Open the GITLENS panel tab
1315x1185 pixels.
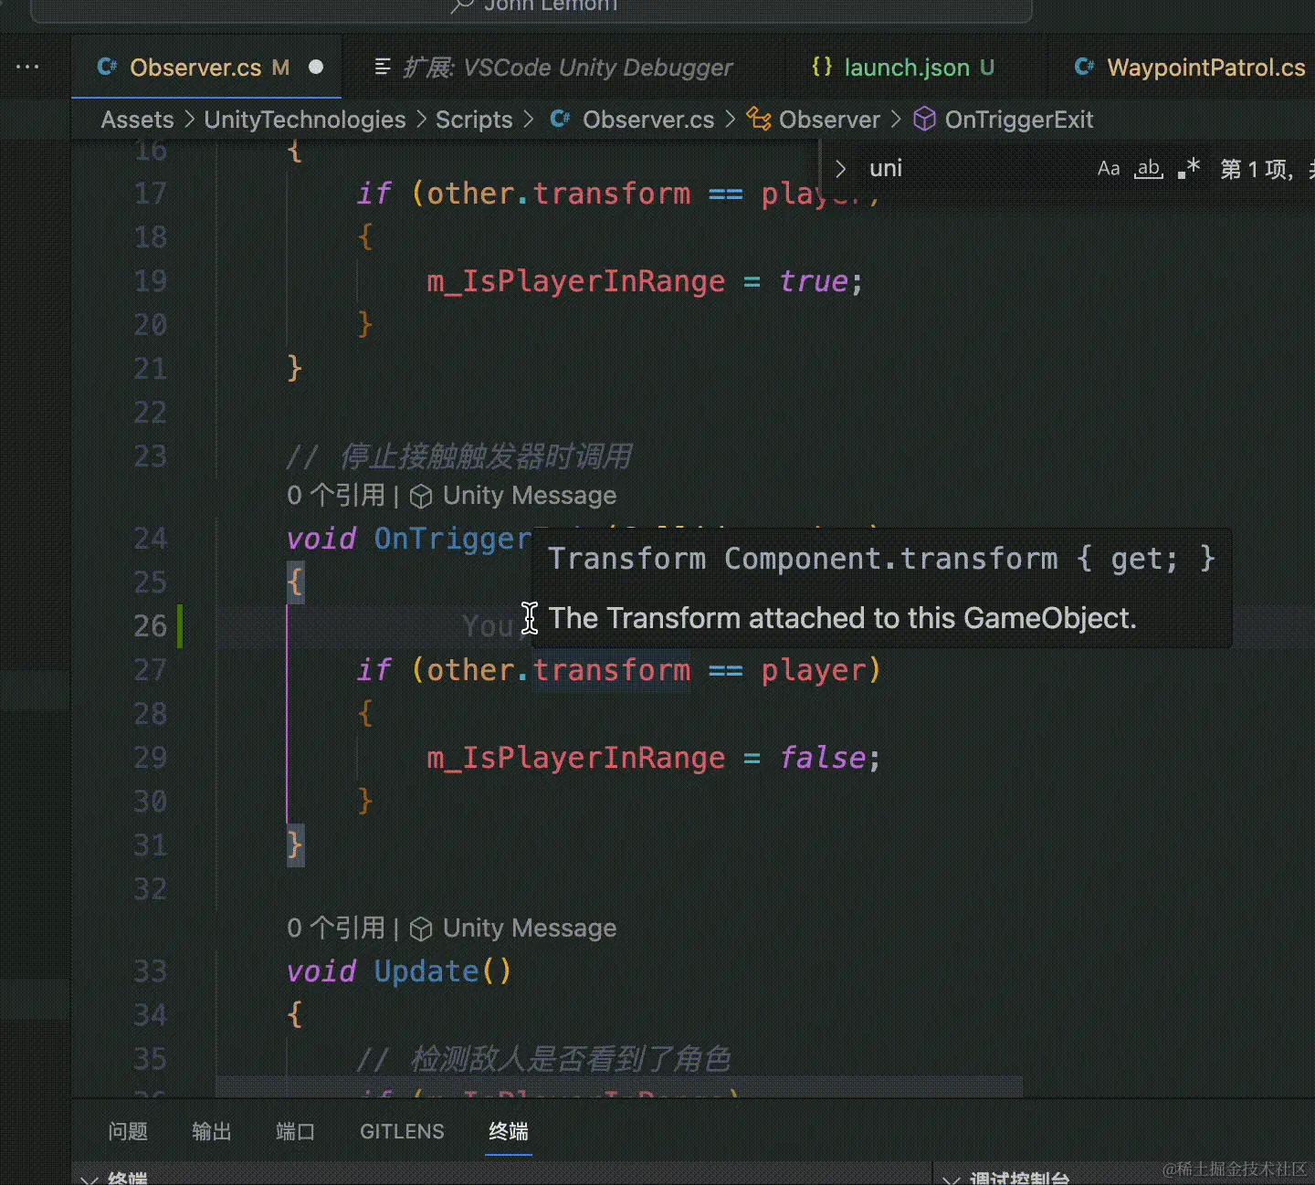pyautogui.click(x=402, y=1132)
